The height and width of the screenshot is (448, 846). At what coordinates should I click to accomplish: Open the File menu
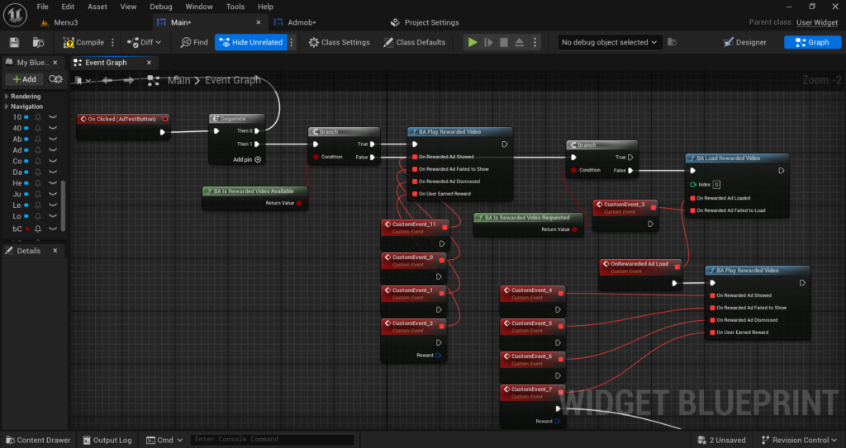point(43,7)
